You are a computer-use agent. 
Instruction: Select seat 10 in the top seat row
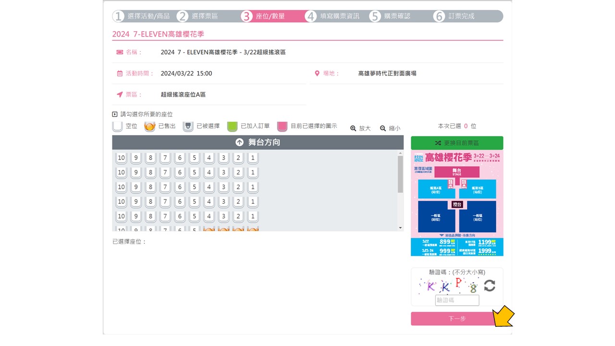121,158
